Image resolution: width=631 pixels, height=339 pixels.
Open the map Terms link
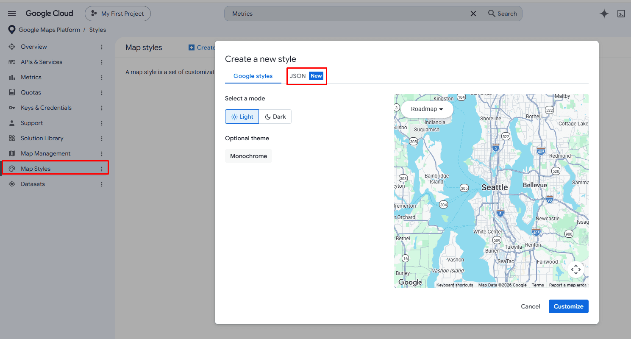(538, 285)
